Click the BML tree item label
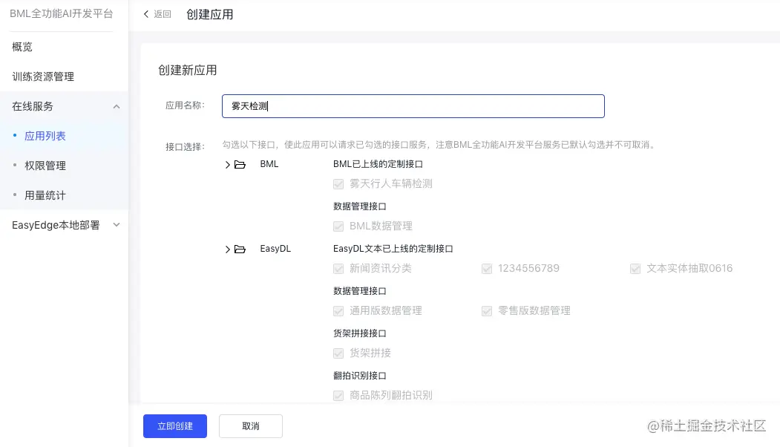 [269, 164]
